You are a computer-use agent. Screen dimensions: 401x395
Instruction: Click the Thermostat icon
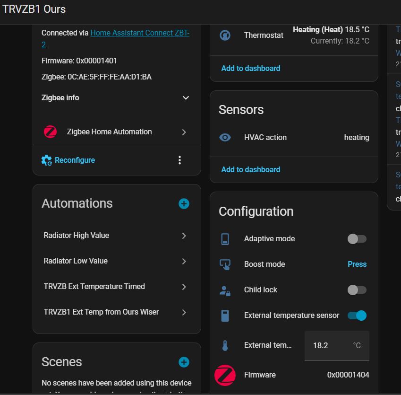click(225, 35)
